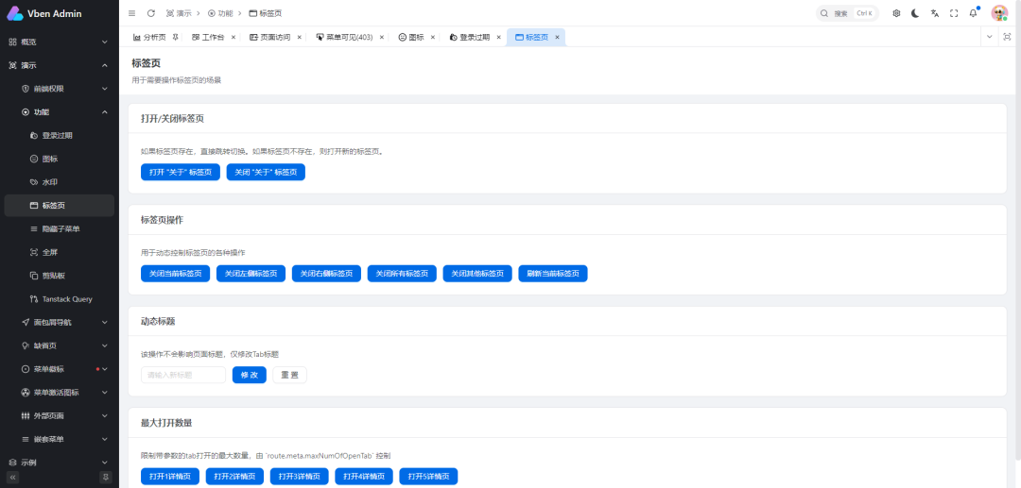Unpin the 分析页 tab pin icon
Viewport: 1021px width, 488px height.
click(x=175, y=37)
